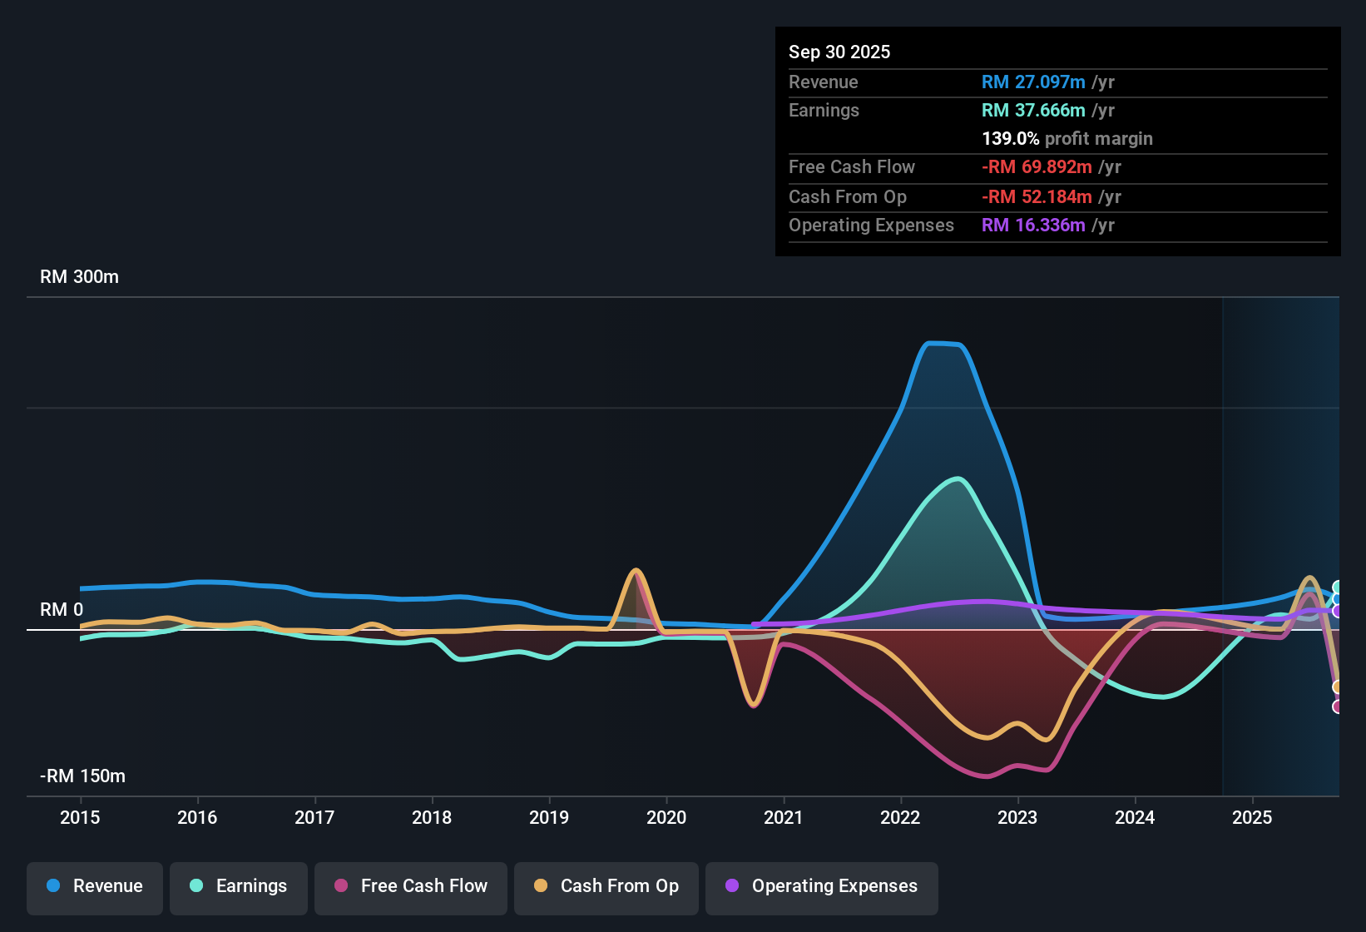
Task: Click the purple Operating Expenses legend dot
Action: click(x=730, y=886)
